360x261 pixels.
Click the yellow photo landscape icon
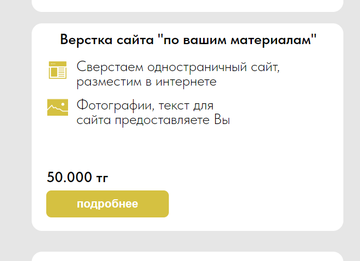coord(58,107)
